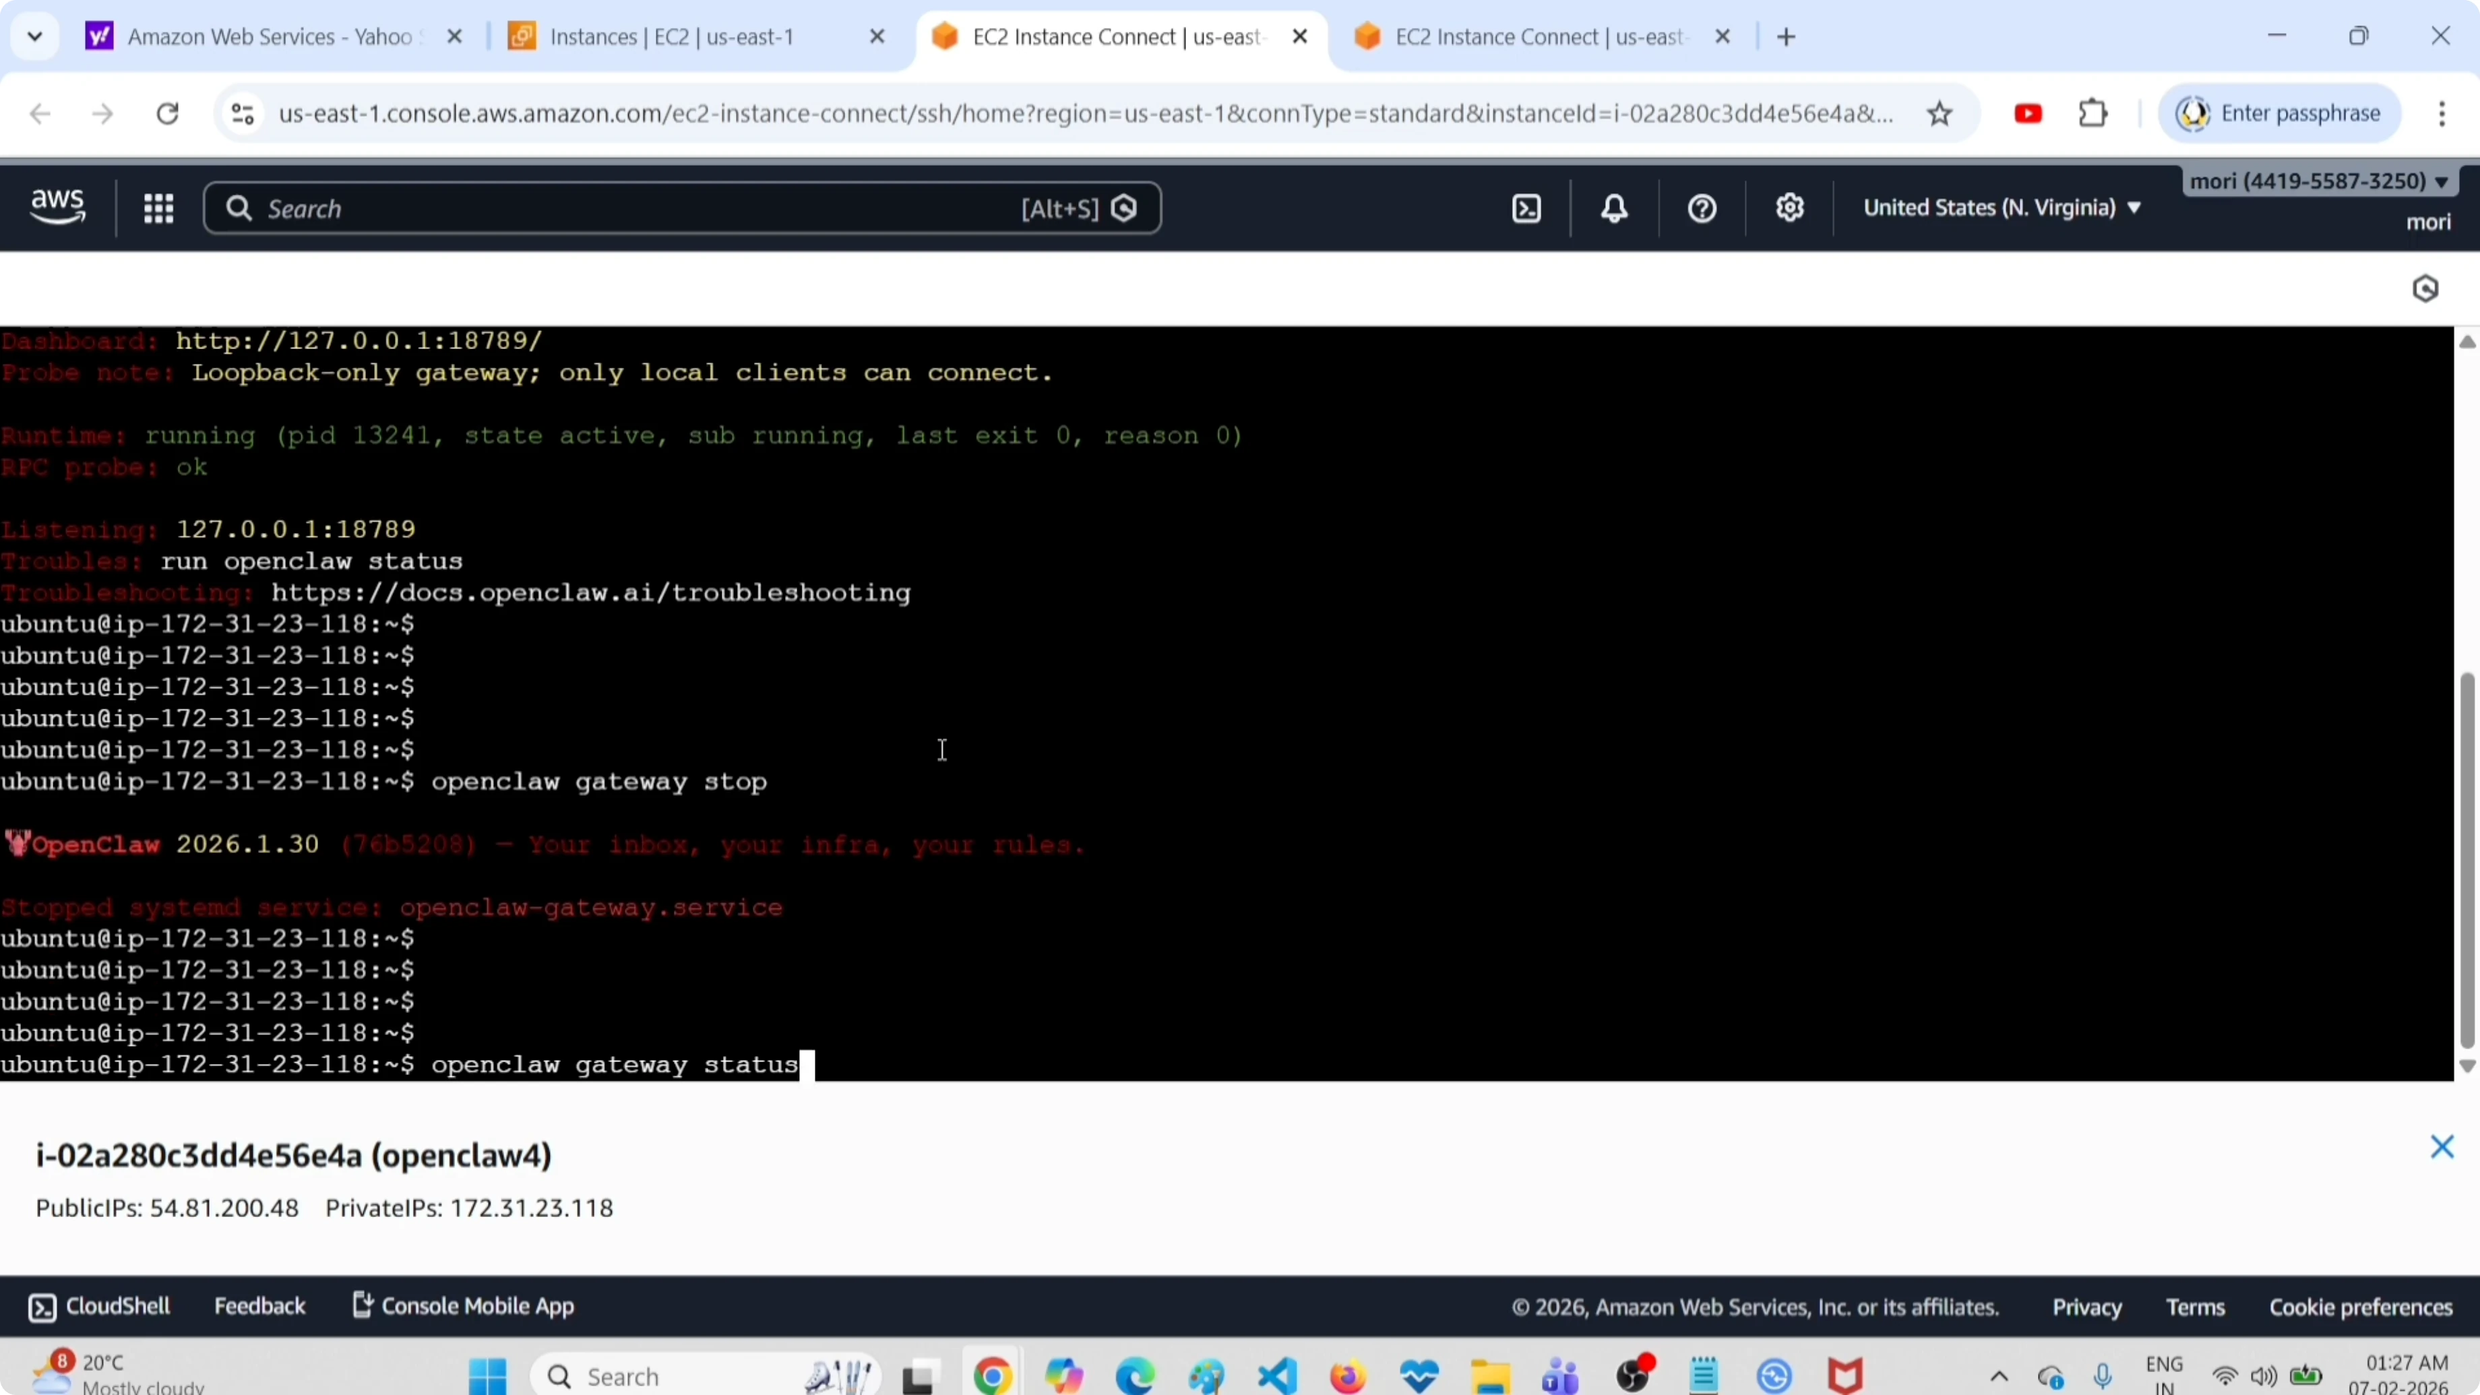Screen dimensions: 2480x1395
Task: Open the AWS services grid menu
Action: pyautogui.click(x=158, y=208)
